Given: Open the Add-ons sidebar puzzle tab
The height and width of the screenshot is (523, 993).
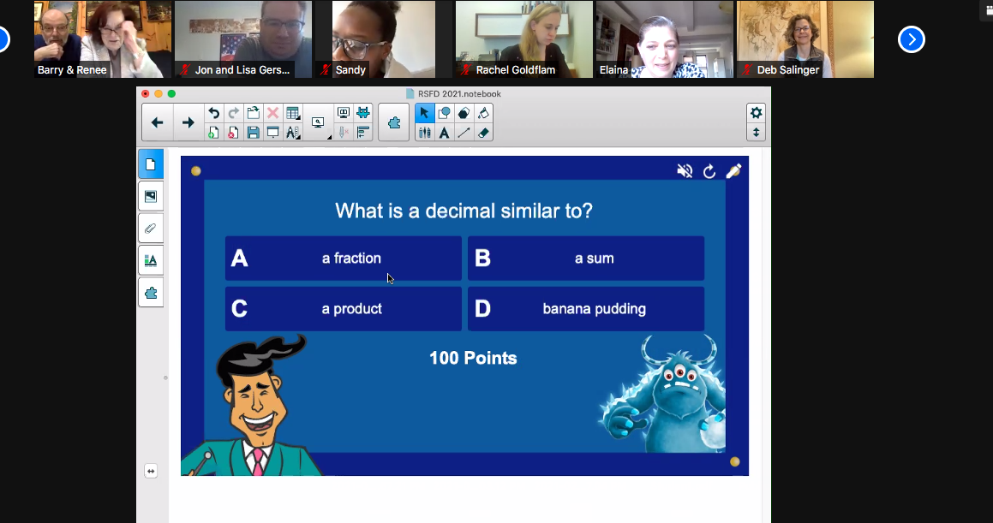Looking at the screenshot, I should [x=151, y=293].
